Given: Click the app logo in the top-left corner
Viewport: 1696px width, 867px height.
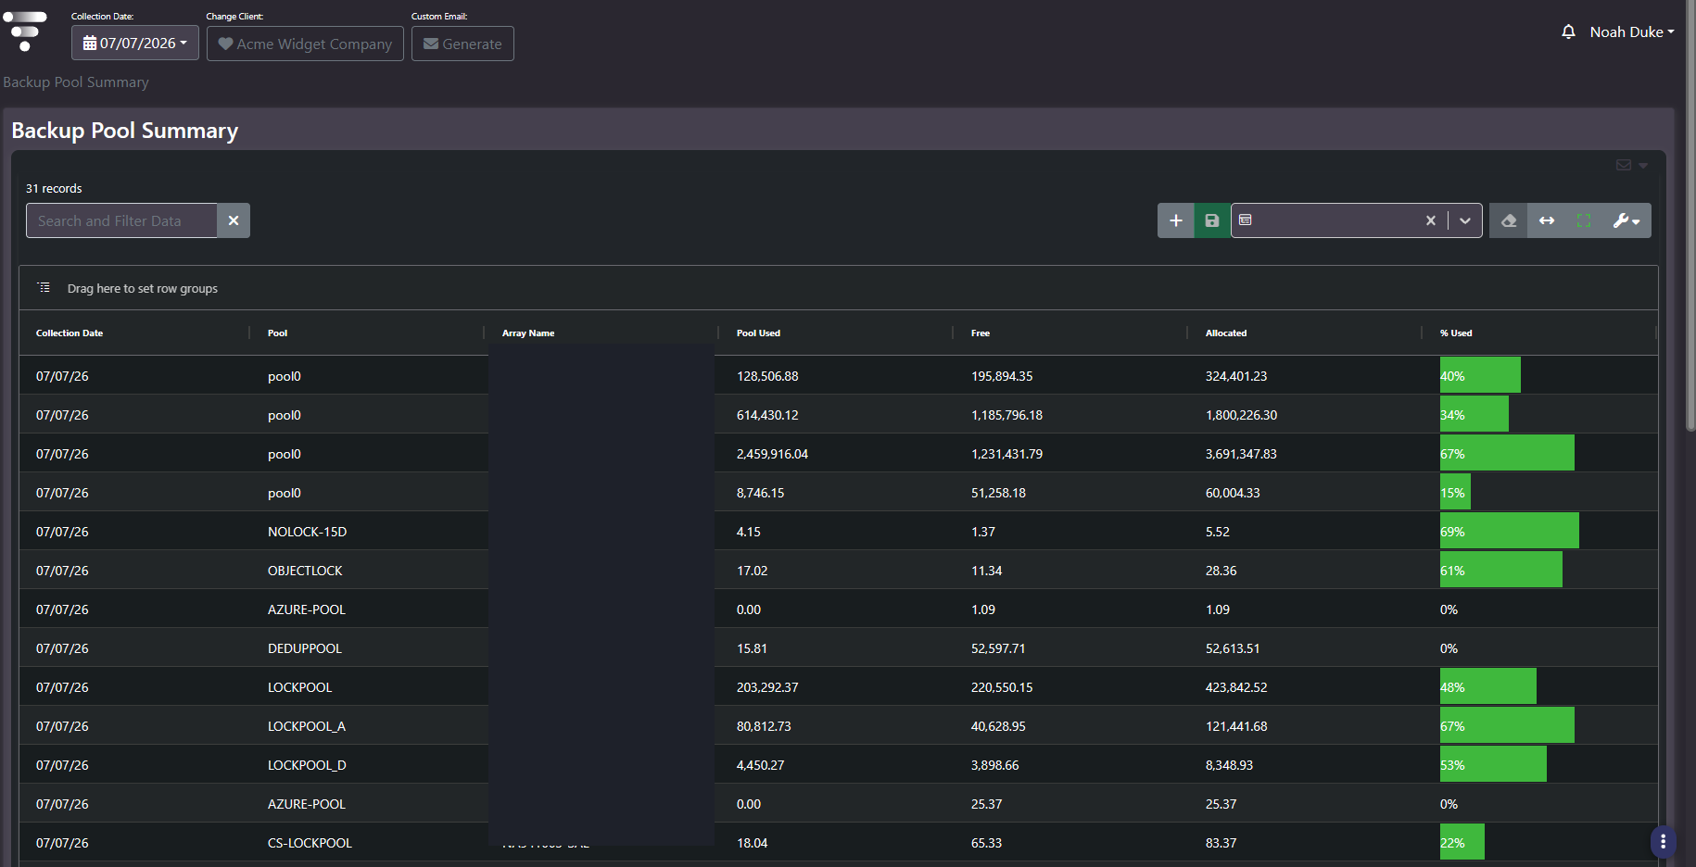Looking at the screenshot, I should pos(25,31).
